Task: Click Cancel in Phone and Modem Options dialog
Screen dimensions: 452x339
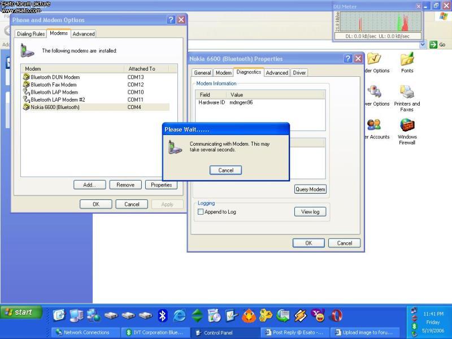Action: click(x=132, y=204)
